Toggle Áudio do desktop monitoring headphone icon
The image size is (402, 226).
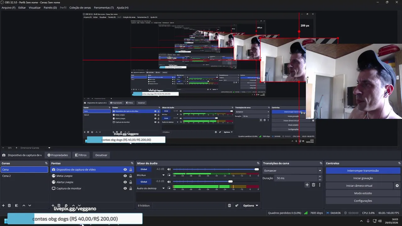click(x=169, y=188)
